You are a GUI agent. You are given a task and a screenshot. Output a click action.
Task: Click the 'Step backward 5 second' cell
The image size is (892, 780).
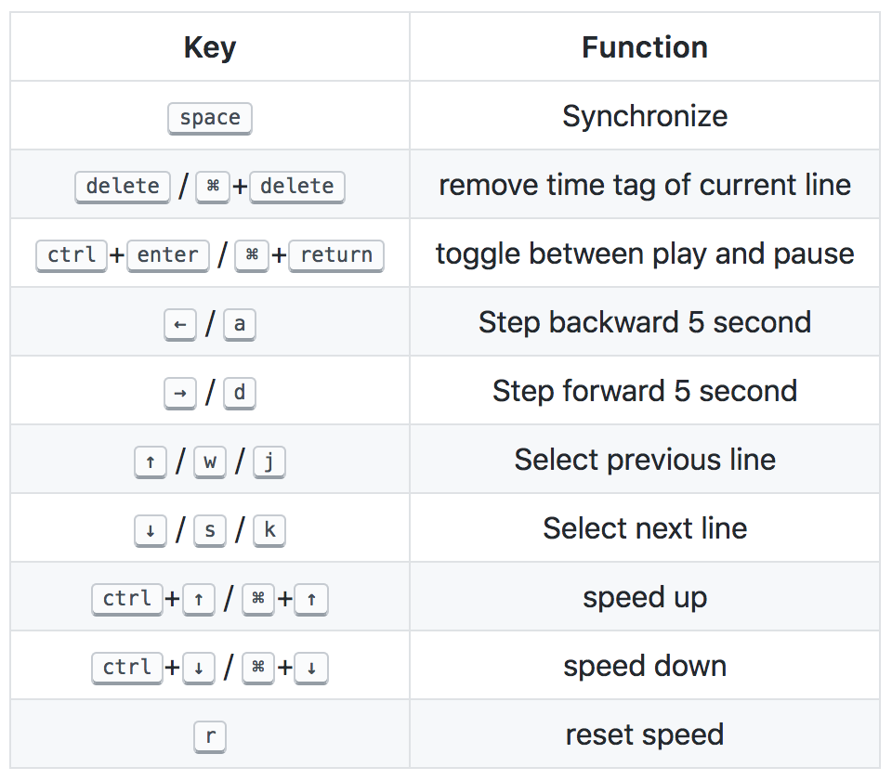pyautogui.click(x=645, y=322)
